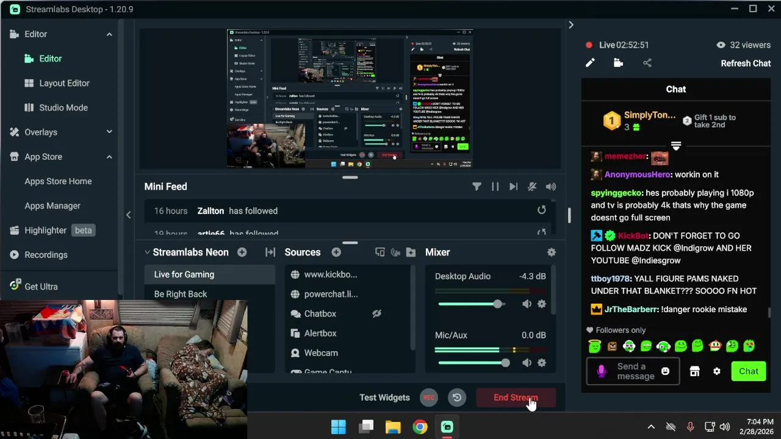781x439 pixels.
Task: Pause the Mini Feed alert queue
Action: 495,187
